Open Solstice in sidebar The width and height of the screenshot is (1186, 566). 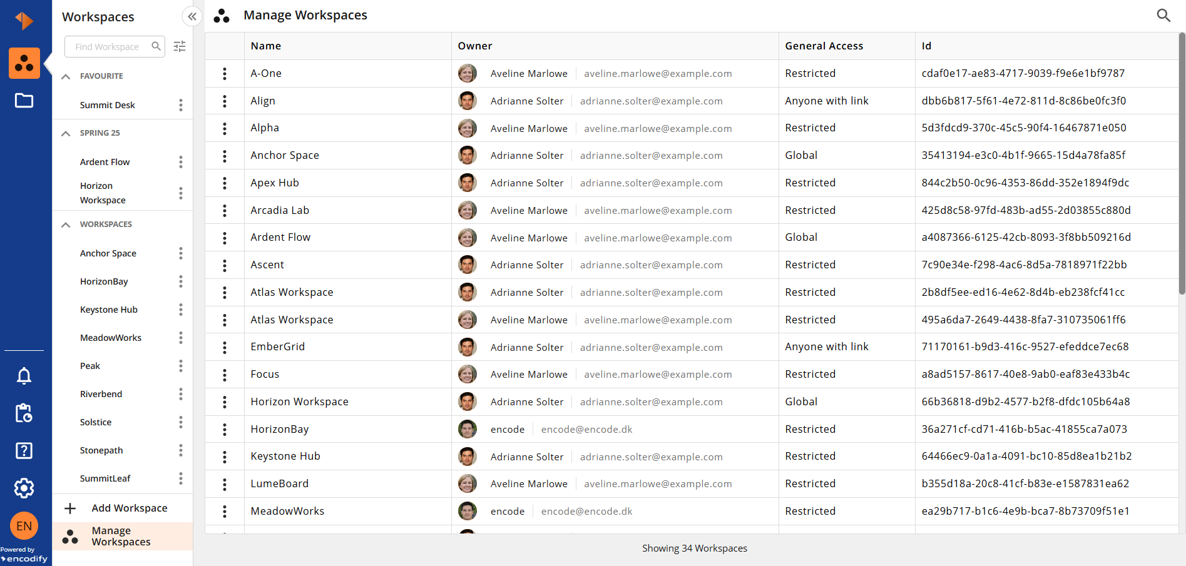coord(96,422)
